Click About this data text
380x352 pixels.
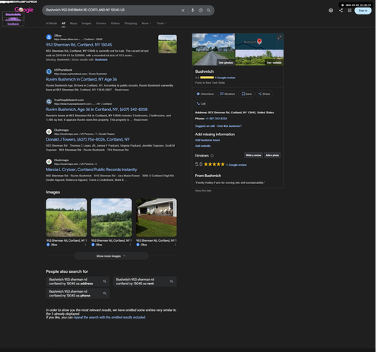tap(203, 191)
